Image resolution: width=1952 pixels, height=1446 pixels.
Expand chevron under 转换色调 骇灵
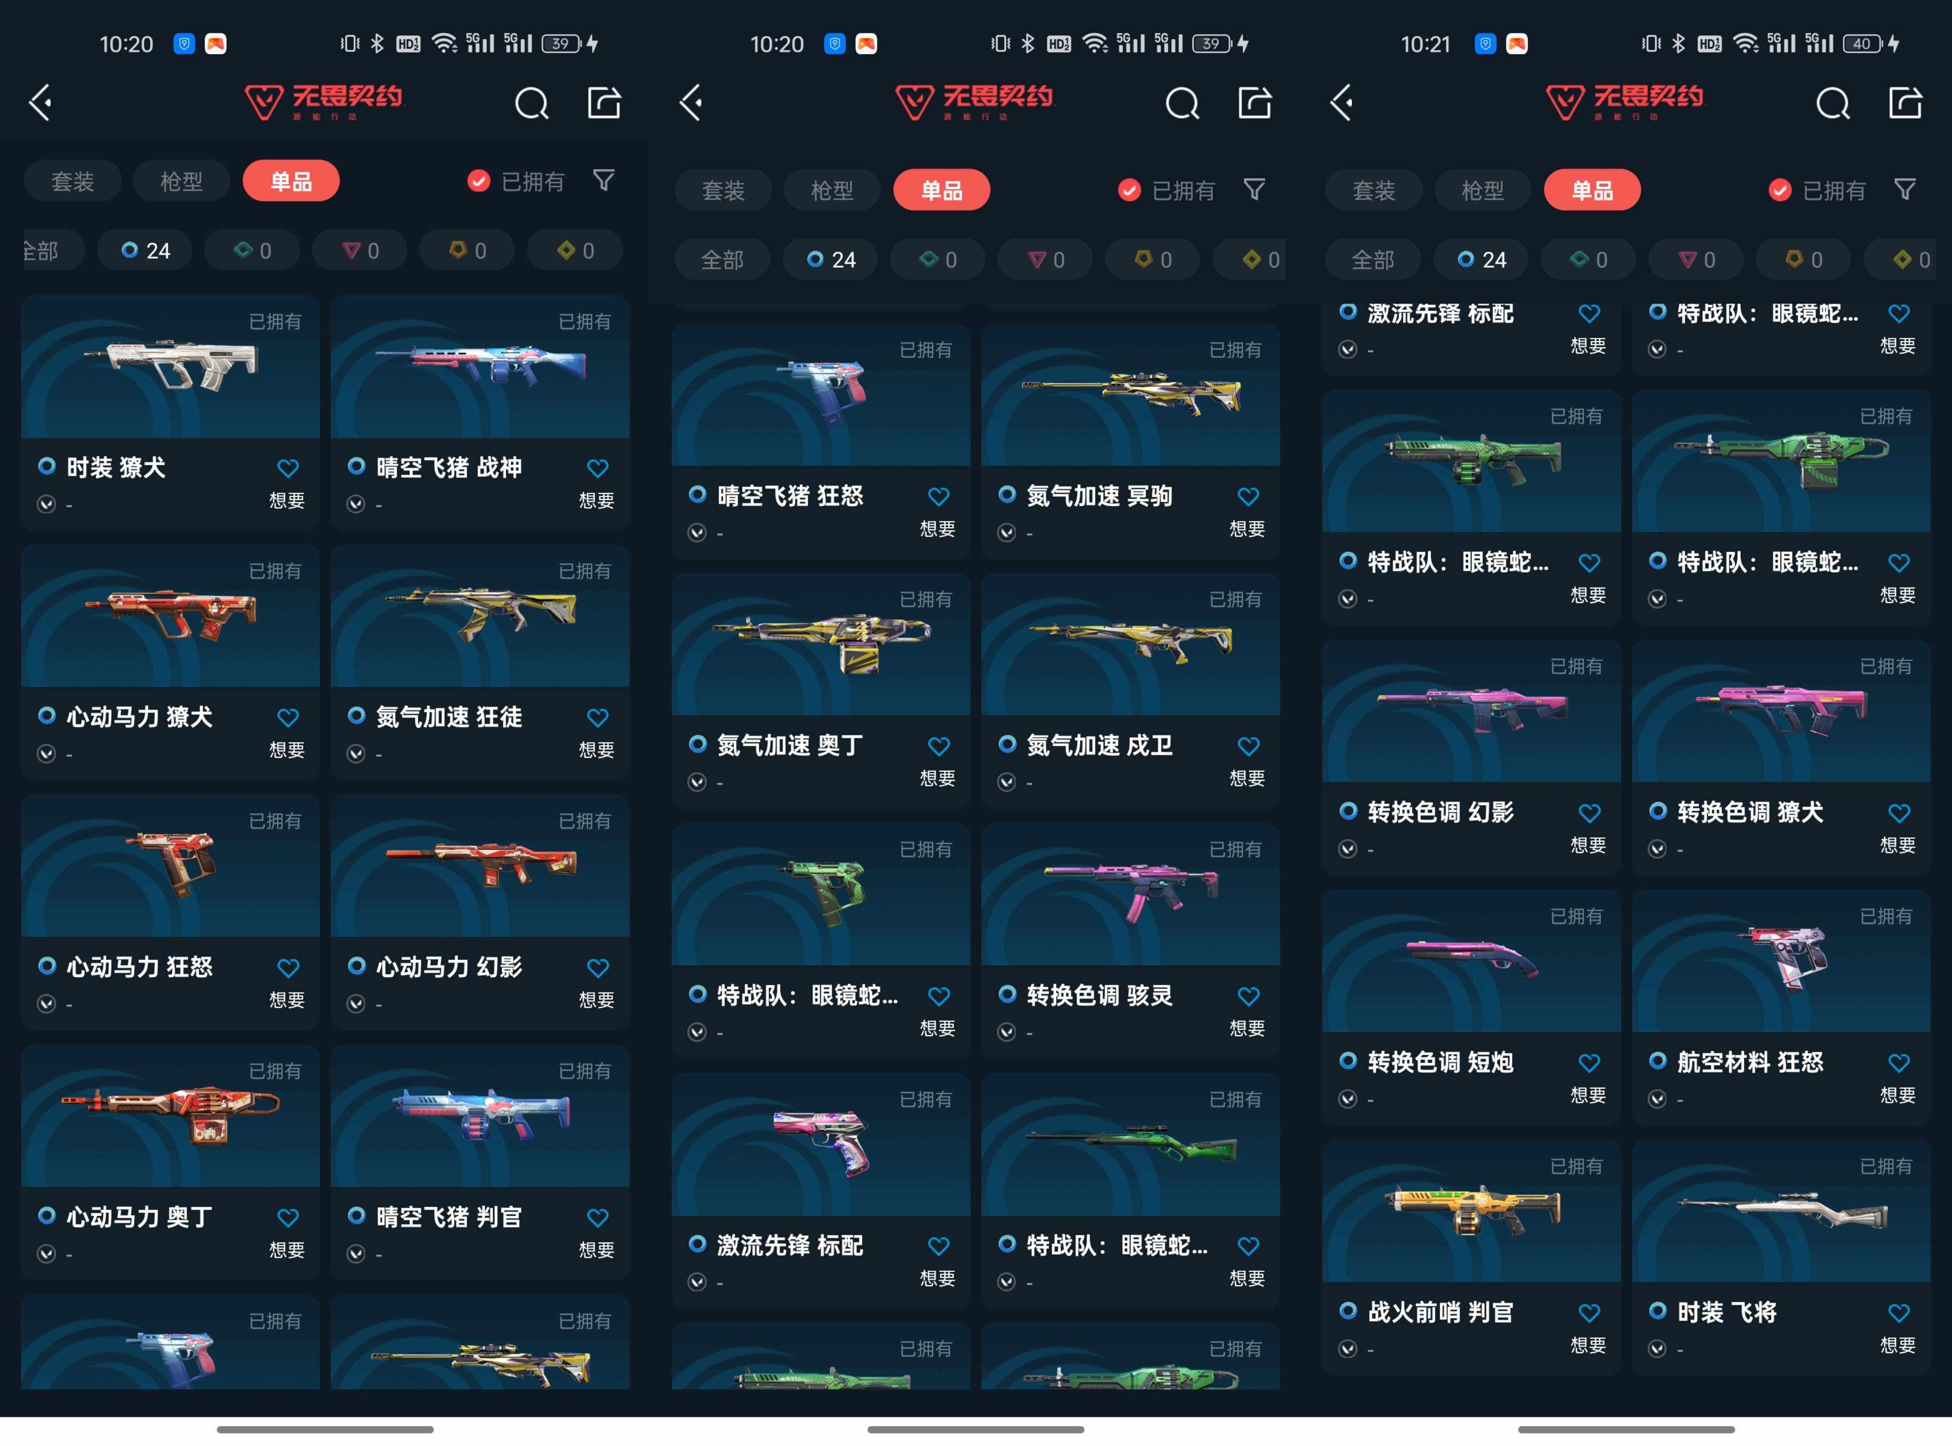(1006, 1032)
